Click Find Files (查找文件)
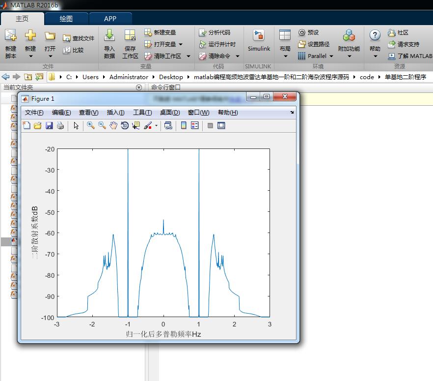 point(79,38)
